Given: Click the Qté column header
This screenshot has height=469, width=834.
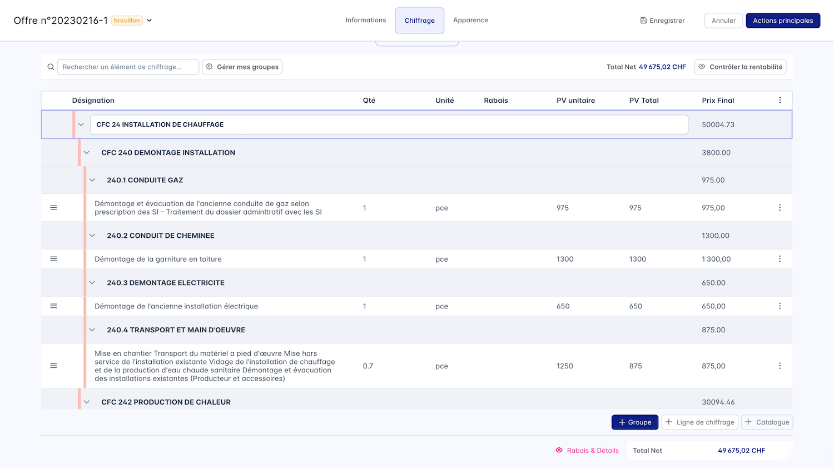Looking at the screenshot, I should click(369, 101).
